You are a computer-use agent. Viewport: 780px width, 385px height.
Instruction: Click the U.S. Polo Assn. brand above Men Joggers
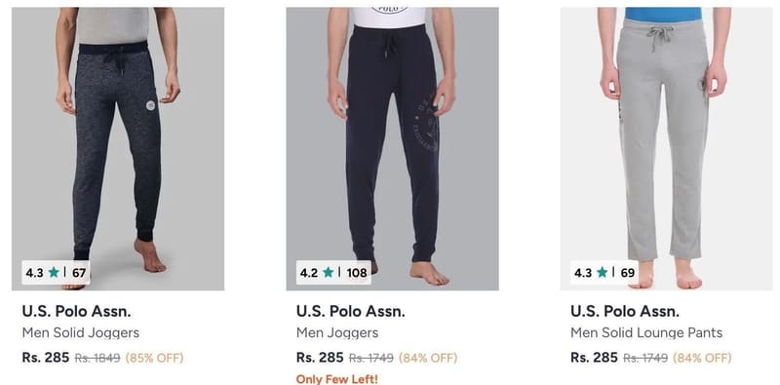pyautogui.click(x=351, y=311)
